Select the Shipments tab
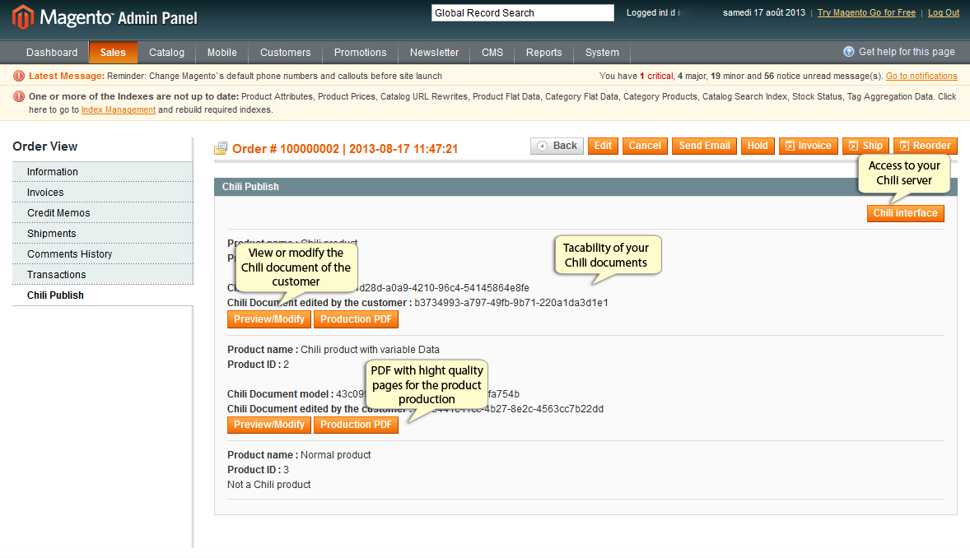 point(103,233)
